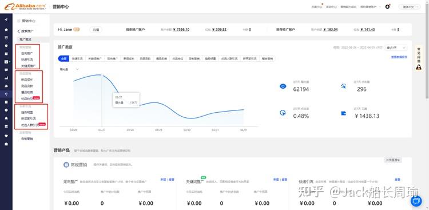Click the ¥141.43 red packet amount

[368, 30]
